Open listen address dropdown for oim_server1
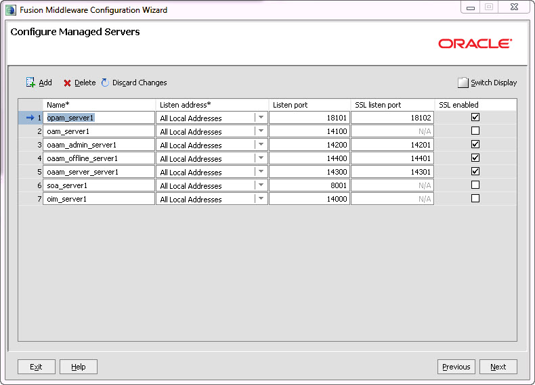Image resolution: width=535 pixels, height=385 pixels. click(x=261, y=199)
